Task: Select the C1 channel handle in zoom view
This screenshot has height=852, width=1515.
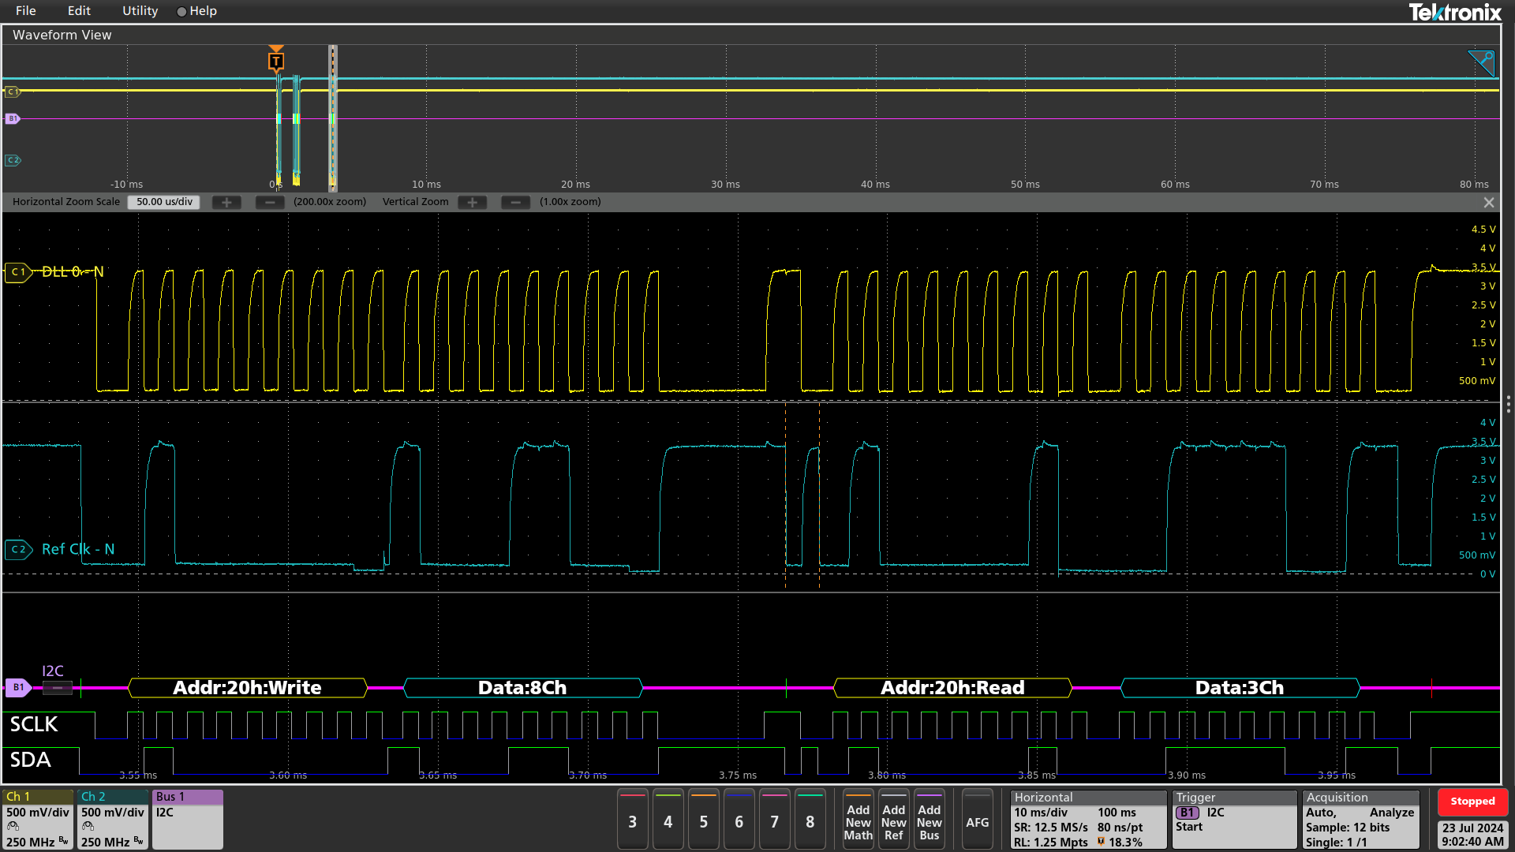Action: click(17, 272)
